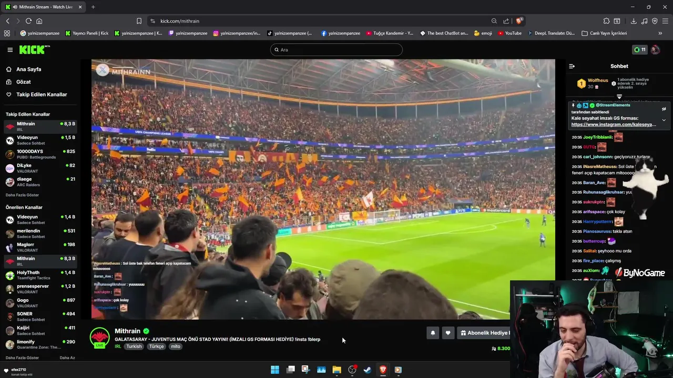Open the Brave Shields icon
Image resolution: width=673 pixels, height=378 pixels.
pyautogui.click(x=519, y=21)
